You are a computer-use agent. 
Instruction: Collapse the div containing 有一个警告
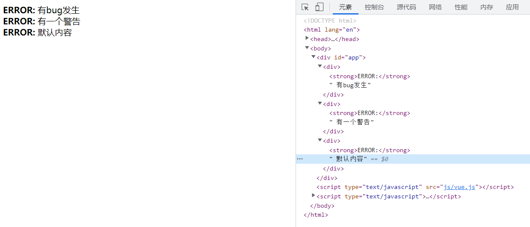[x=320, y=103]
